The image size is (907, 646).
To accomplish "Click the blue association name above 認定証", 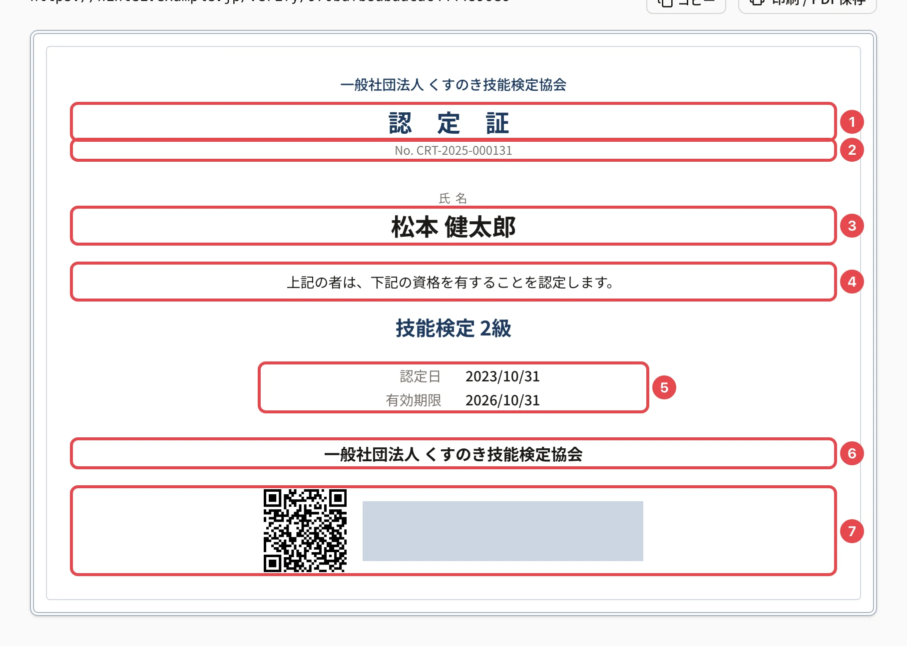I will coord(453,85).
